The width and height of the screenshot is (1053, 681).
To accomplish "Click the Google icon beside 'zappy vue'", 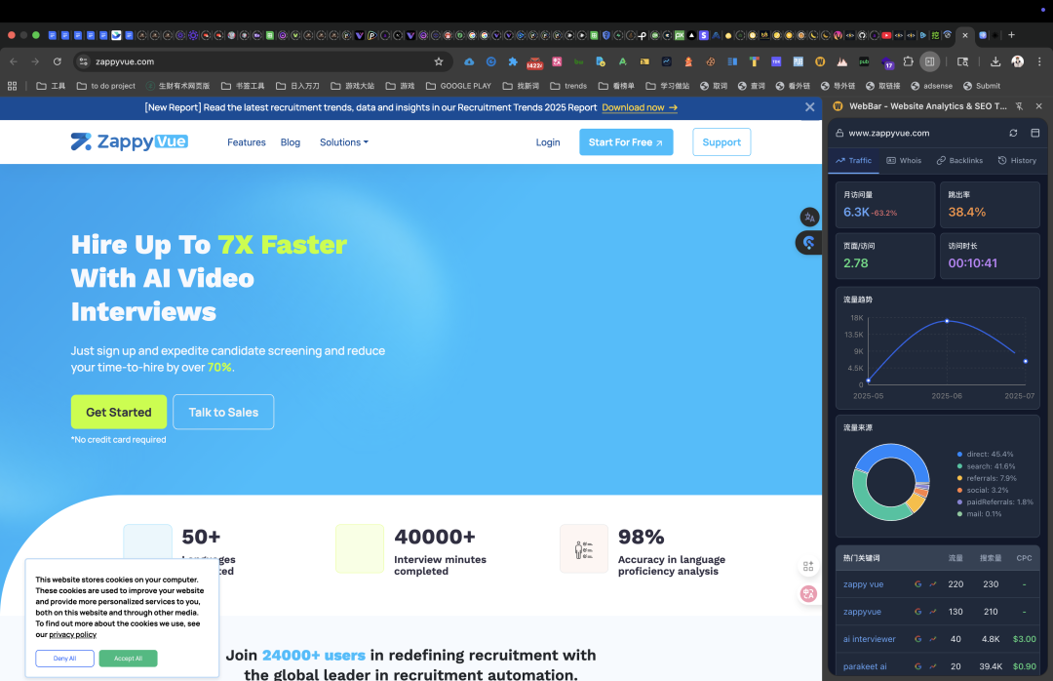I will point(918,584).
